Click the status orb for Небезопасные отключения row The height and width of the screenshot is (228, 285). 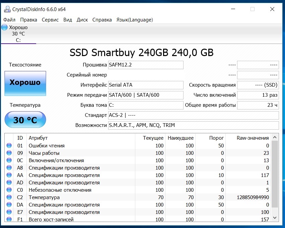coord(9,190)
